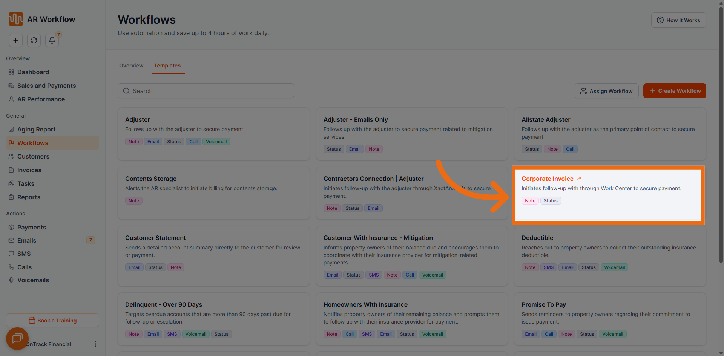Switch to the Overview tab

[x=131, y=66]
